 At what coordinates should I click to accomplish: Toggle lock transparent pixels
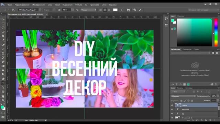click(181, 101)
